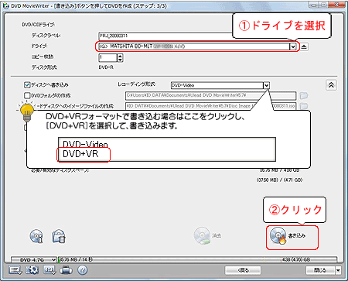Click the (3750 MB) / (4.71 GB) text
348x281 pixels.
(x=279, y=180)
